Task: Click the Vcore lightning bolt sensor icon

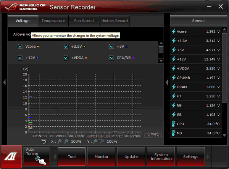Action: coord(174,32)
